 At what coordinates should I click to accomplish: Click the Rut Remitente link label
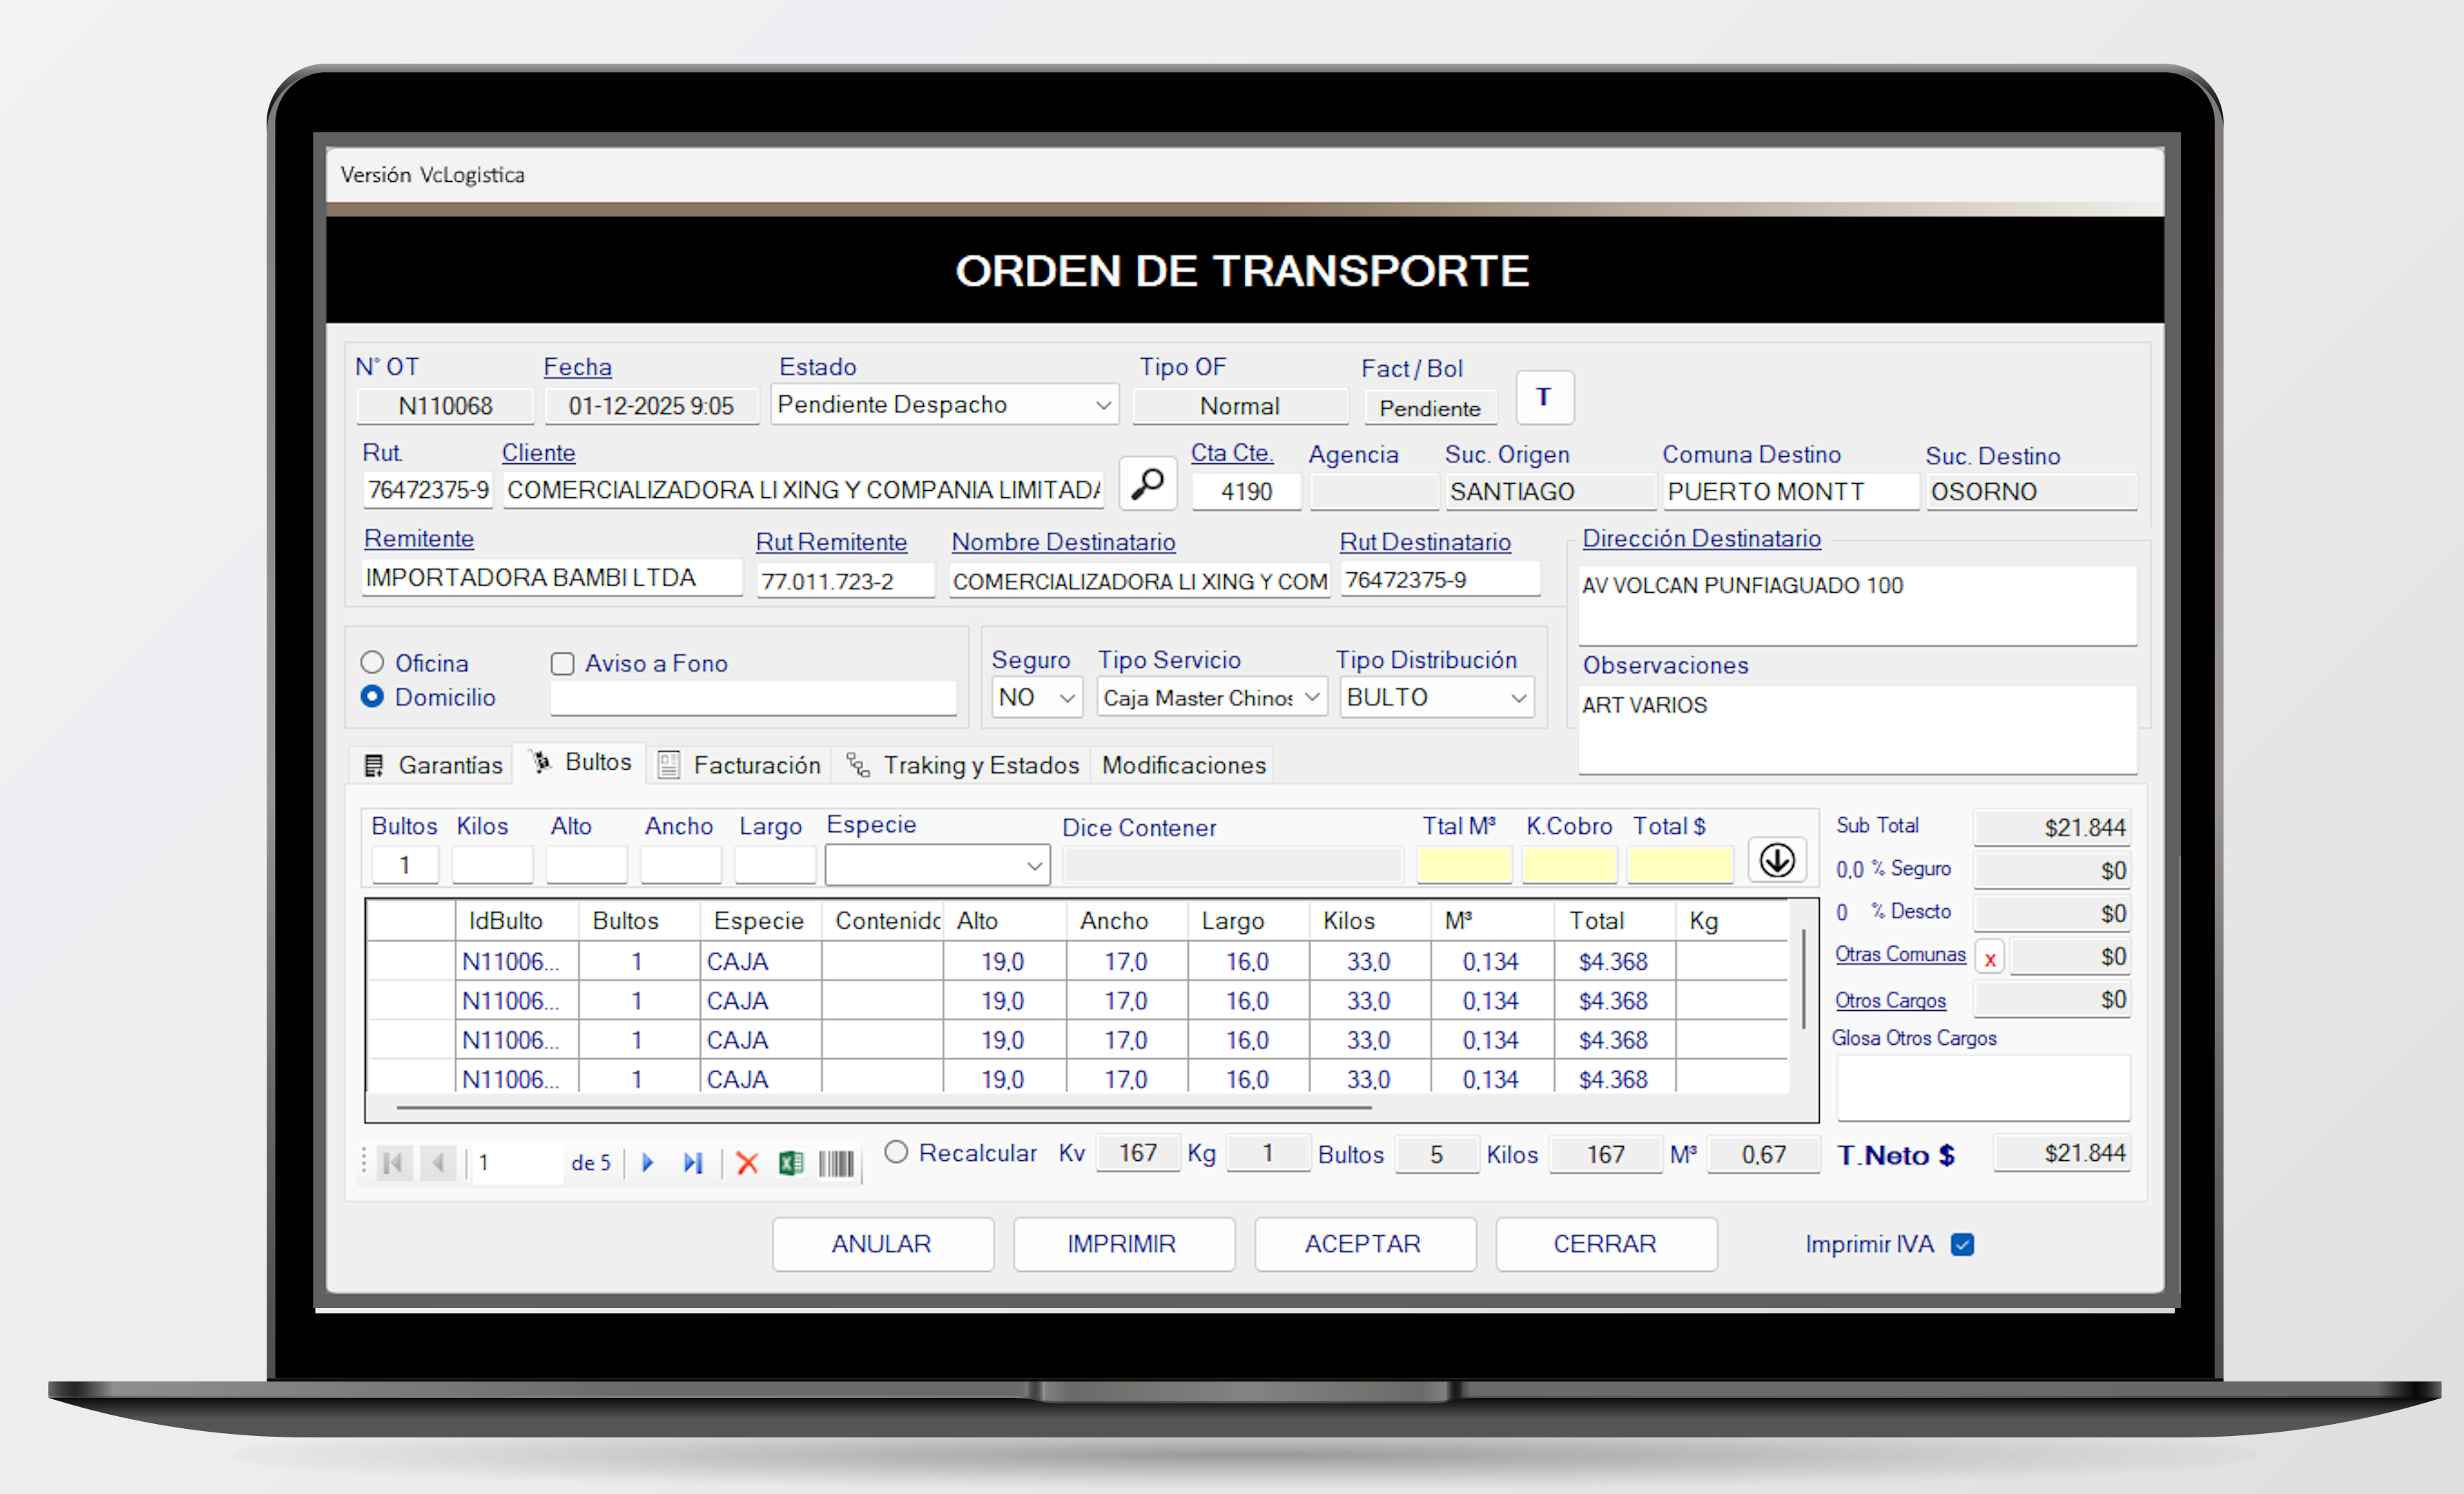(831, 542)
